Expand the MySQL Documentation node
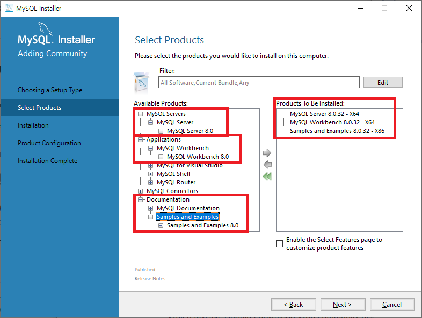Viewport: 422px width, 318px height. pos(150,208)
